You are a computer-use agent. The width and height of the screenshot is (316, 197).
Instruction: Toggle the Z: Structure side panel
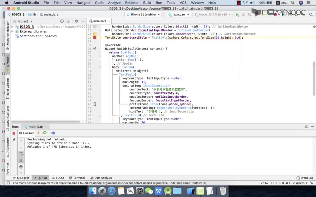tap(8, 147)
